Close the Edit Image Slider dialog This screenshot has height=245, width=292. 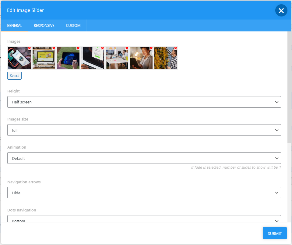click(x=281, y=10)
